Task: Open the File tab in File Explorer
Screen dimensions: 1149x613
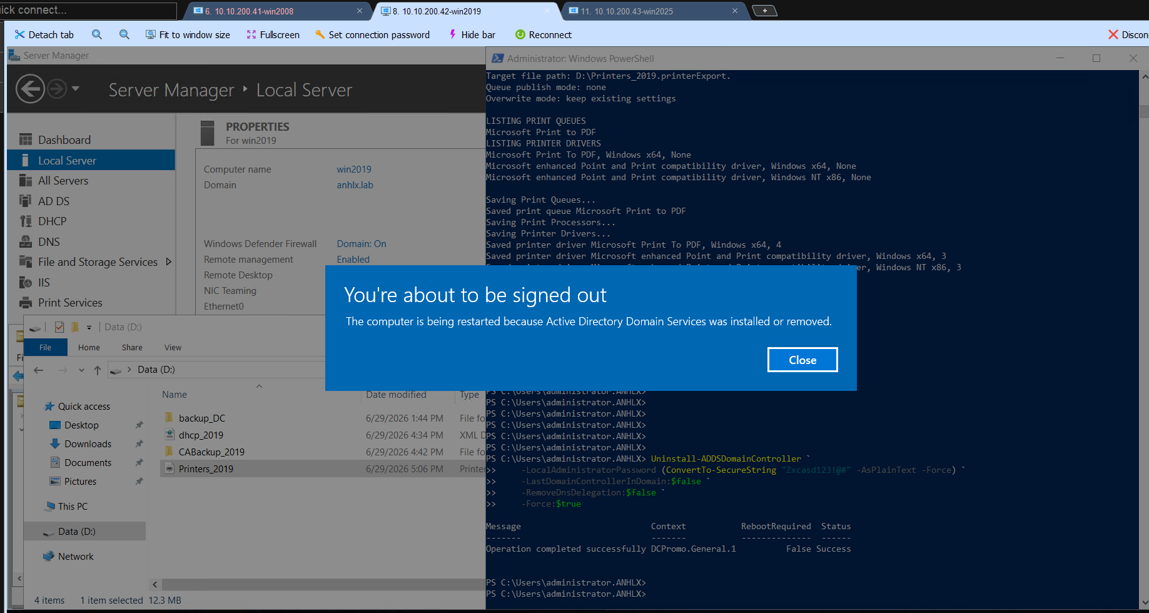Action: [46, 347]
